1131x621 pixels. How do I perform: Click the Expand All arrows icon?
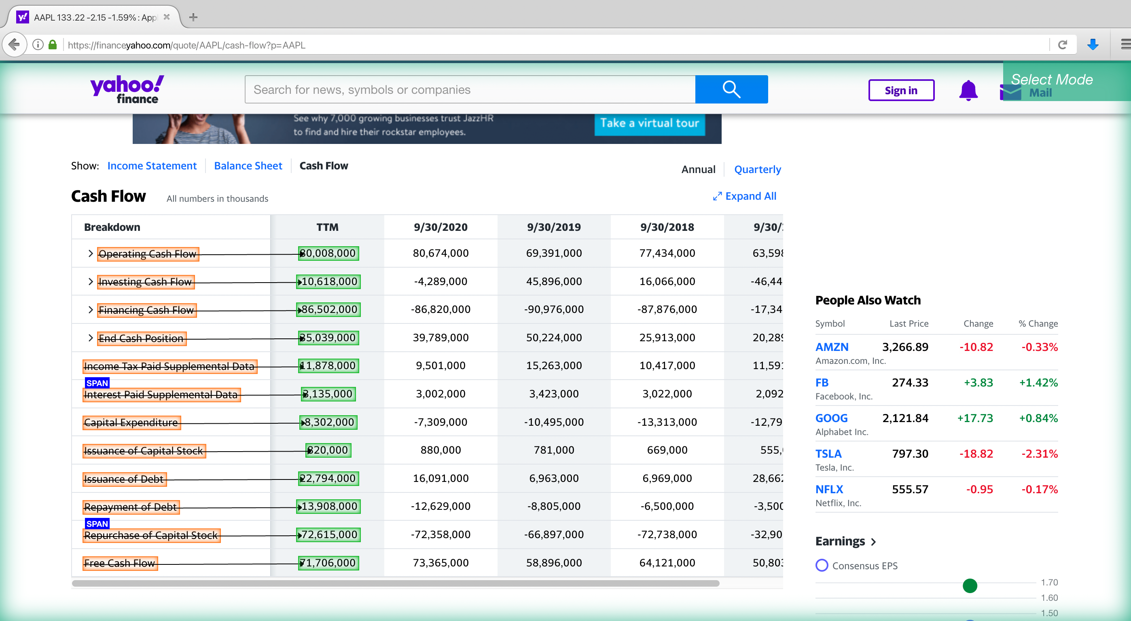pos(717,196)
